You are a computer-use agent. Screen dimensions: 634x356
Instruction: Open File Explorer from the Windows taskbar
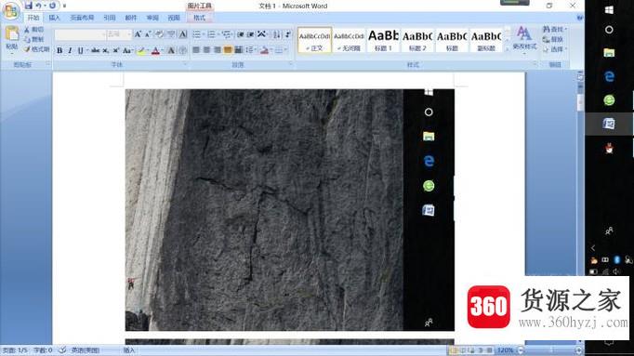(x=609, y=53)
